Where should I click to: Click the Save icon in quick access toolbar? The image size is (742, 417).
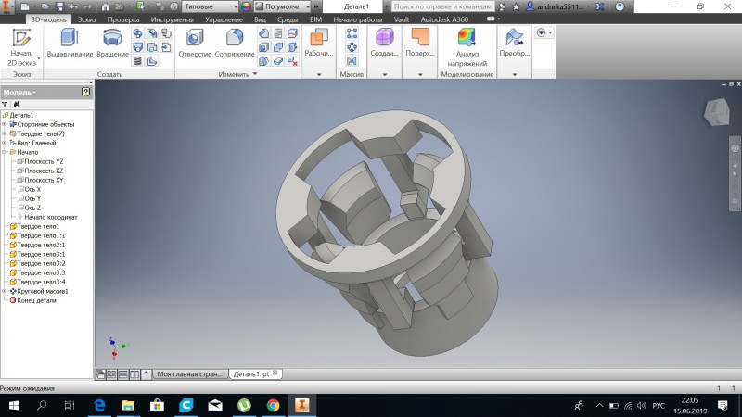coord(59,6)
